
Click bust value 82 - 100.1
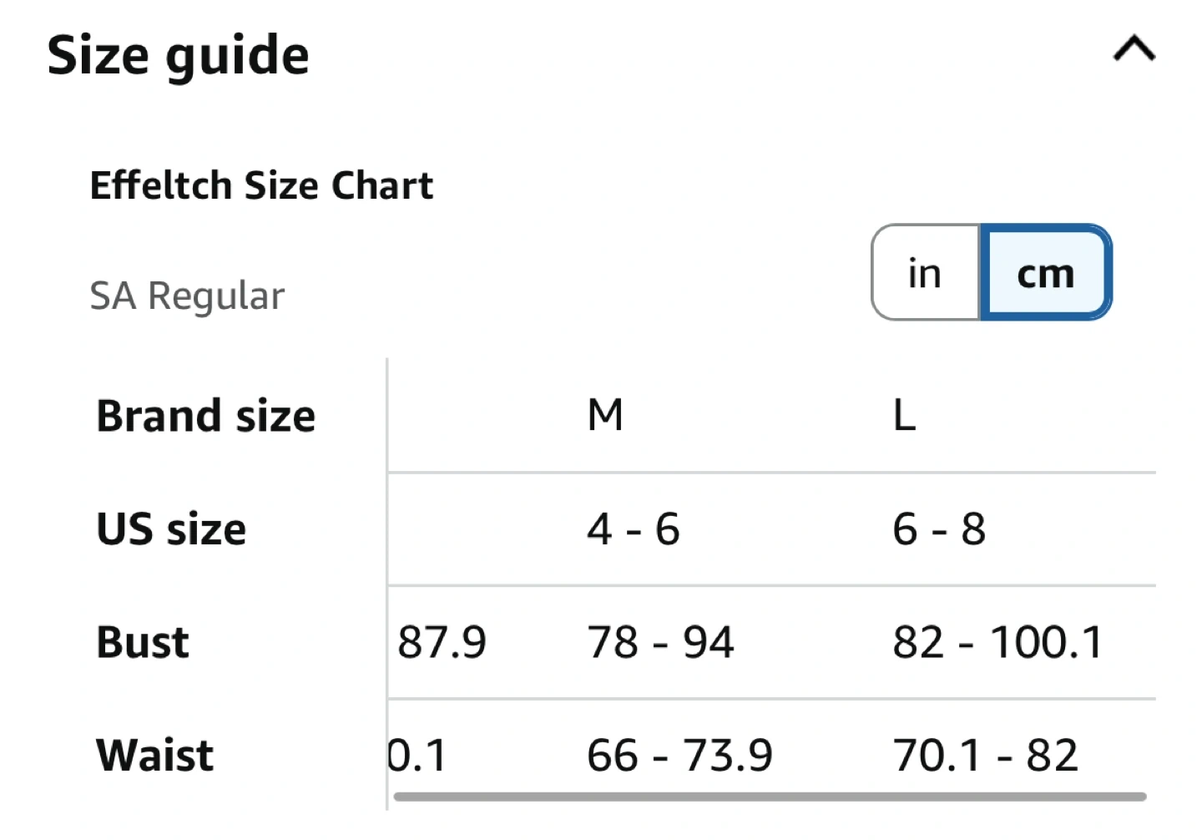click(x=997, y=642)
